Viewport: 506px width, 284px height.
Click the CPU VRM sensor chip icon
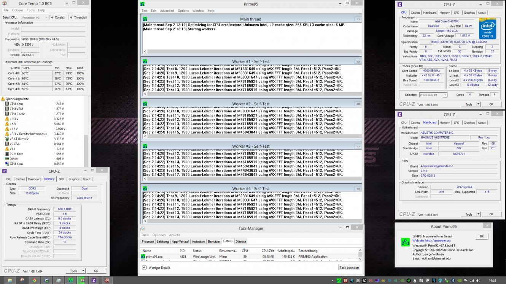click(x=7, y=109)
